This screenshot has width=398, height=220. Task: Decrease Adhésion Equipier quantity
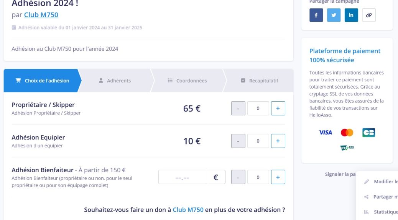pos(238,141)
